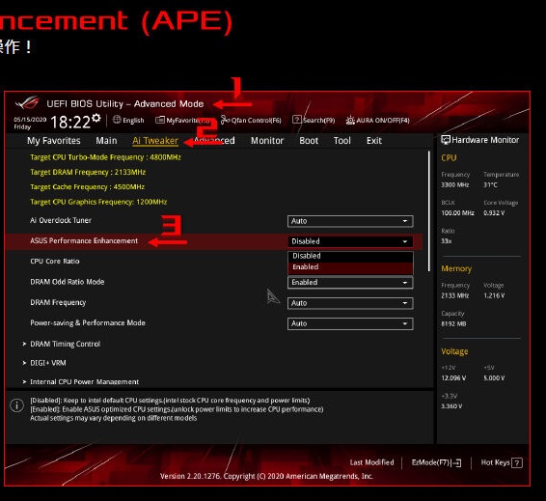Open the DRAM Frequency dropdown
This screenshot has height=501, width=546.
pos(350,303)
